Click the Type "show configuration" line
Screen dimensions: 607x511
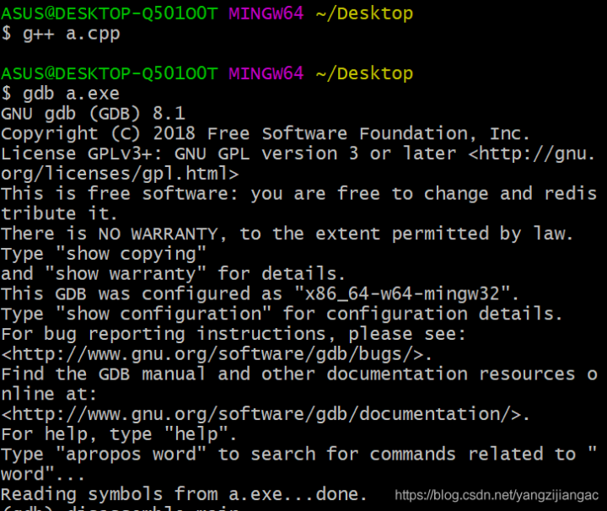point(282,314)
